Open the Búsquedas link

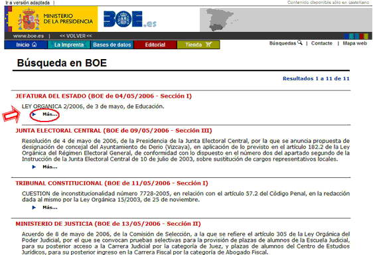(283, 43)
